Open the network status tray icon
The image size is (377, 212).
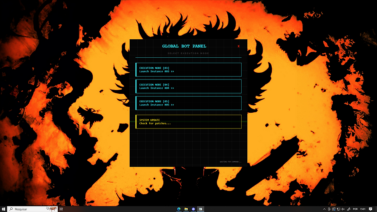coord(339,209)
